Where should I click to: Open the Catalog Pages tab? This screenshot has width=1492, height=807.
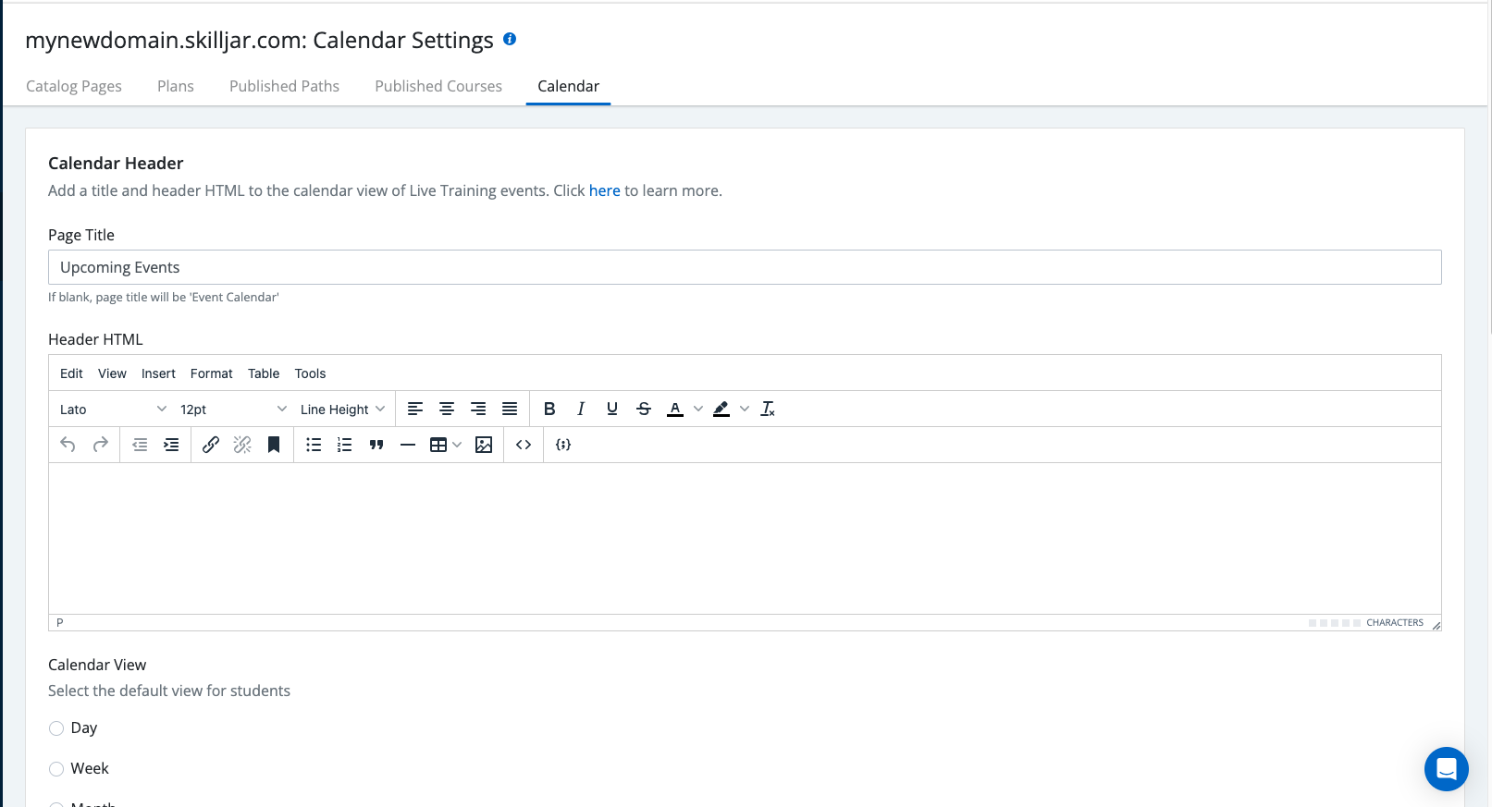(x=74, y=86)
